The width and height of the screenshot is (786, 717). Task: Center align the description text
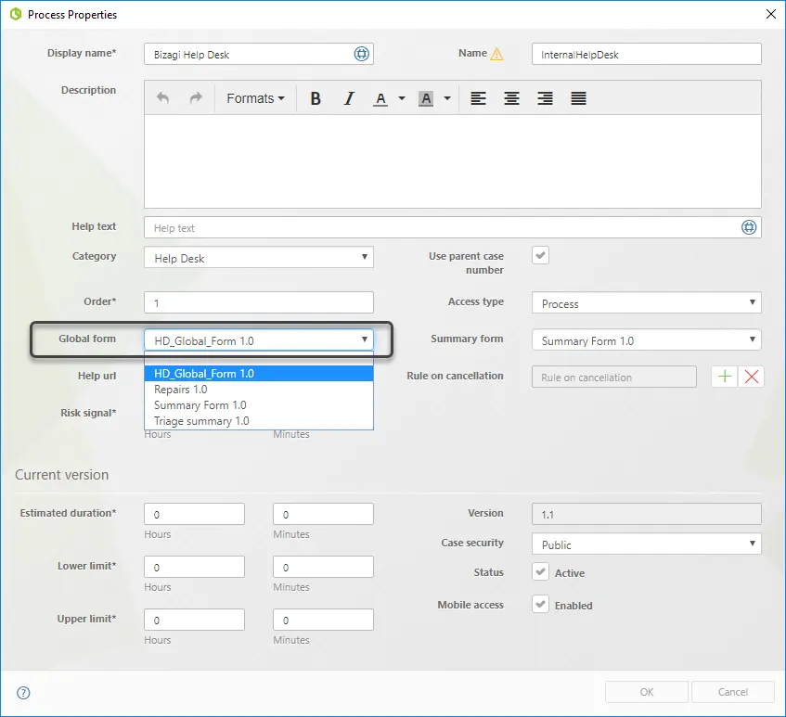(x=511, y=98)
